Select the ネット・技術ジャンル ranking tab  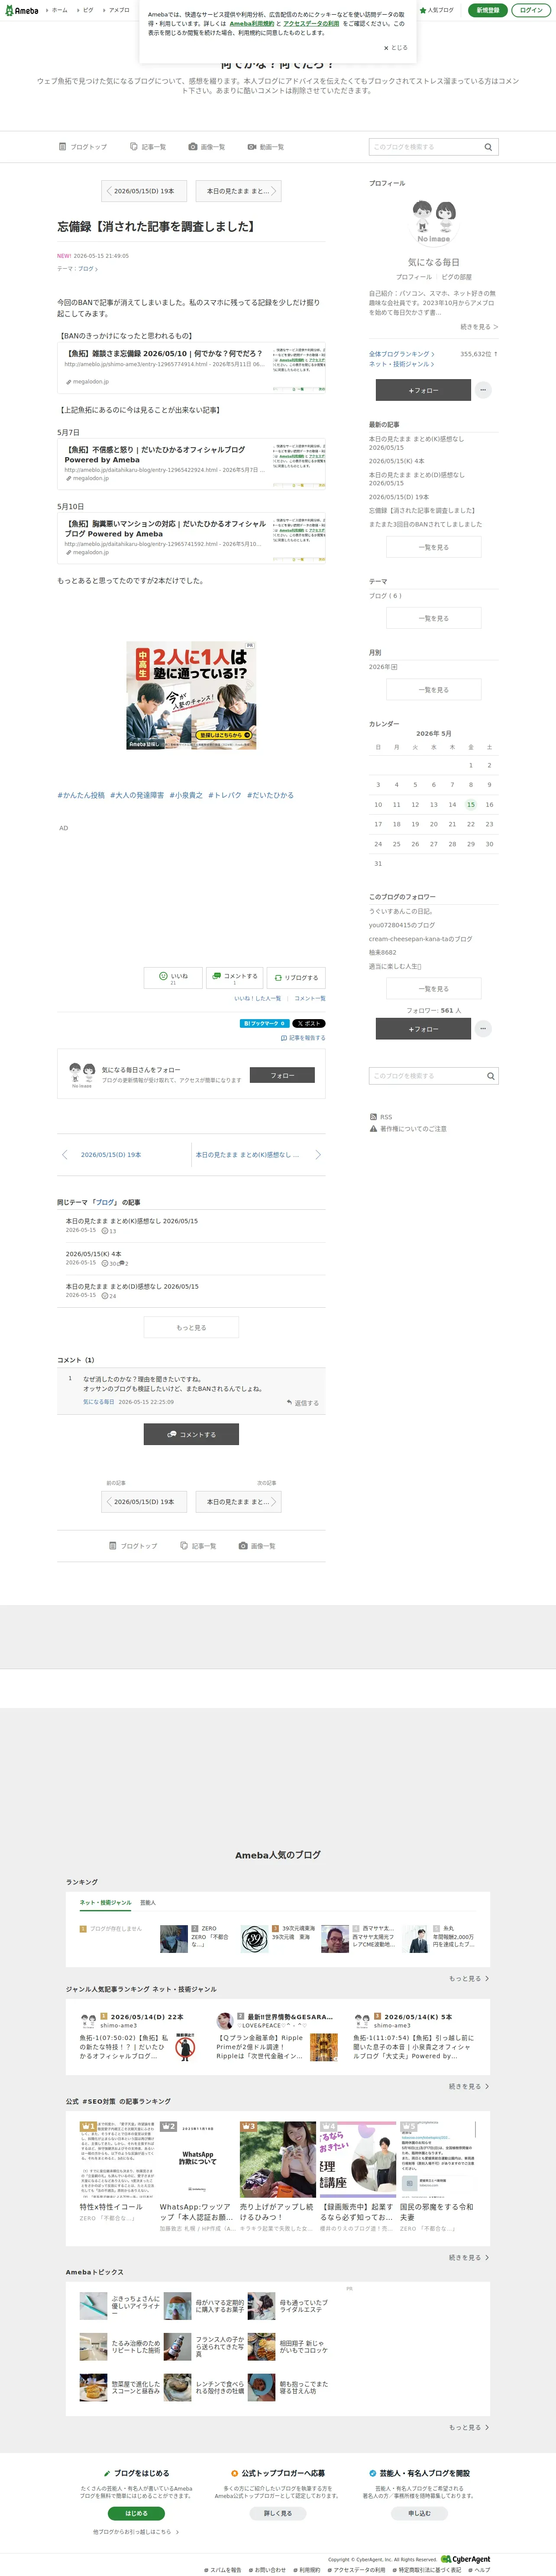(x=106, y=1902)
